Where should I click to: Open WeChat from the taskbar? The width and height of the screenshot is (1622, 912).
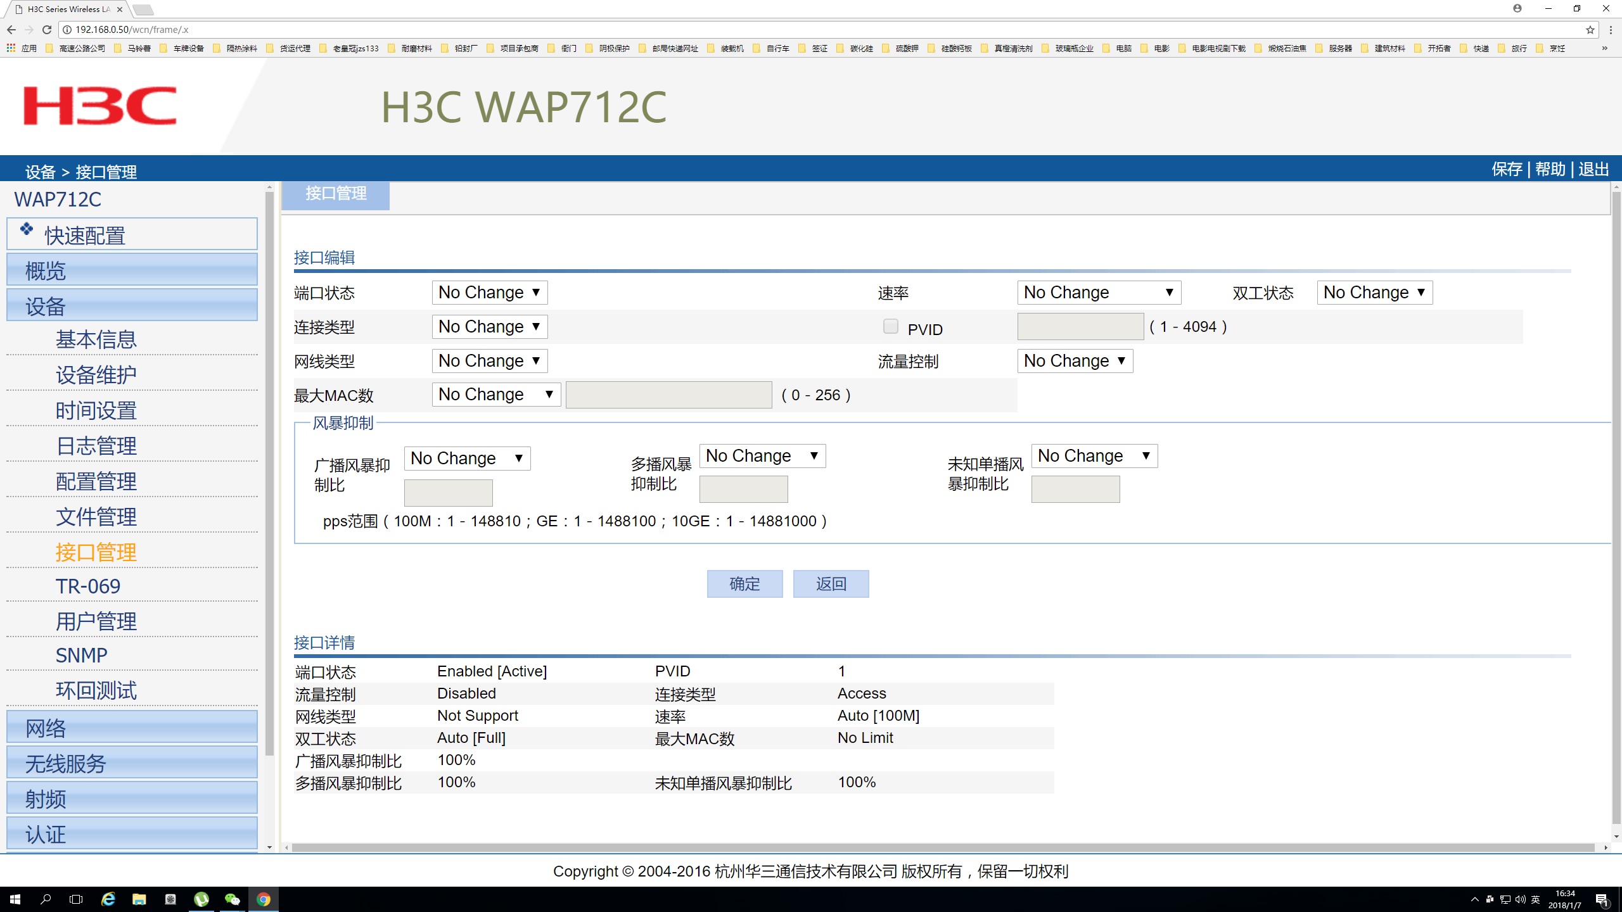pos(232,899)
